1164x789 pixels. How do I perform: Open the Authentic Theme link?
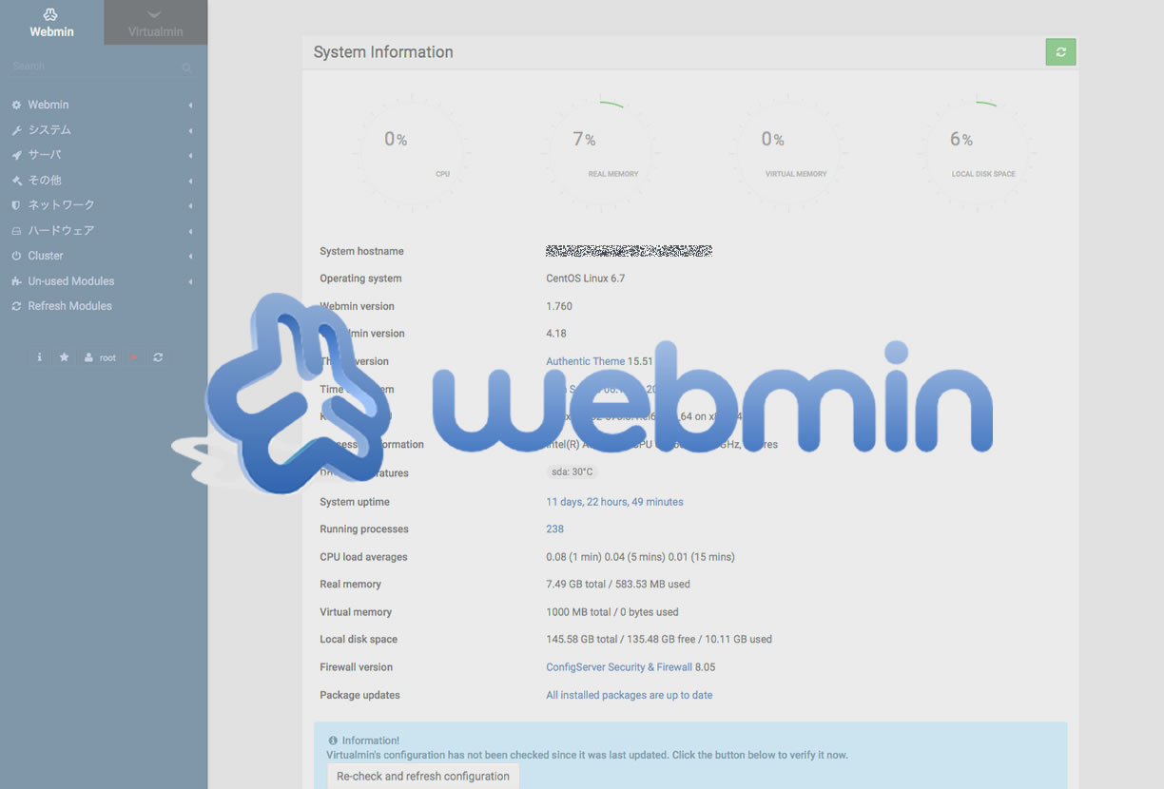pyautogui.click(x=585, y=361)
